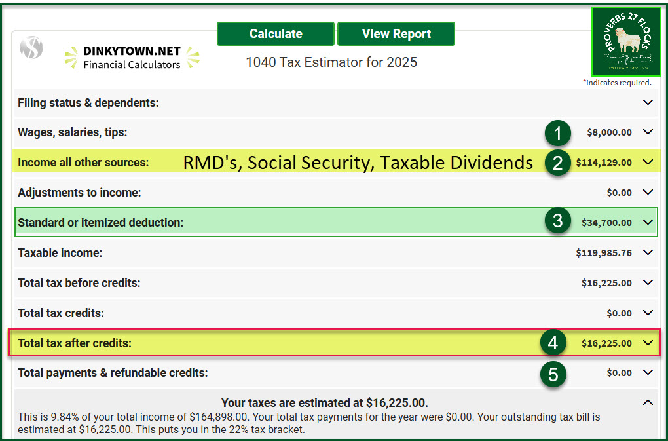Expand Adjustments to income chevron
The image size is (668, 441).
coord(648,192)
